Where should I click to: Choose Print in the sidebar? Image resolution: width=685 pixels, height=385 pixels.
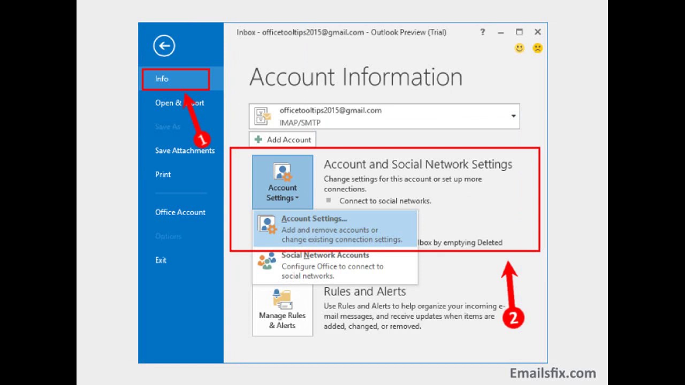pyautogui.click(x=163, y=174)
